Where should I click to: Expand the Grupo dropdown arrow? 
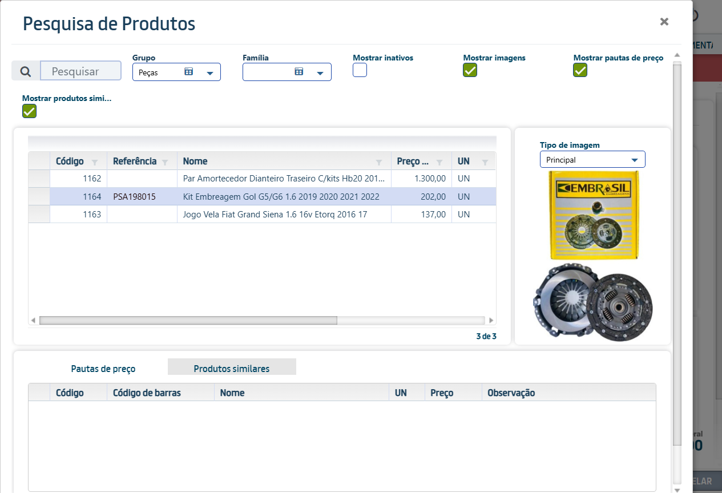(210, 73)
